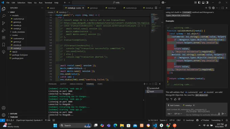Send the chat message
The image size is (230, 129).
click(x=223, y=114)
